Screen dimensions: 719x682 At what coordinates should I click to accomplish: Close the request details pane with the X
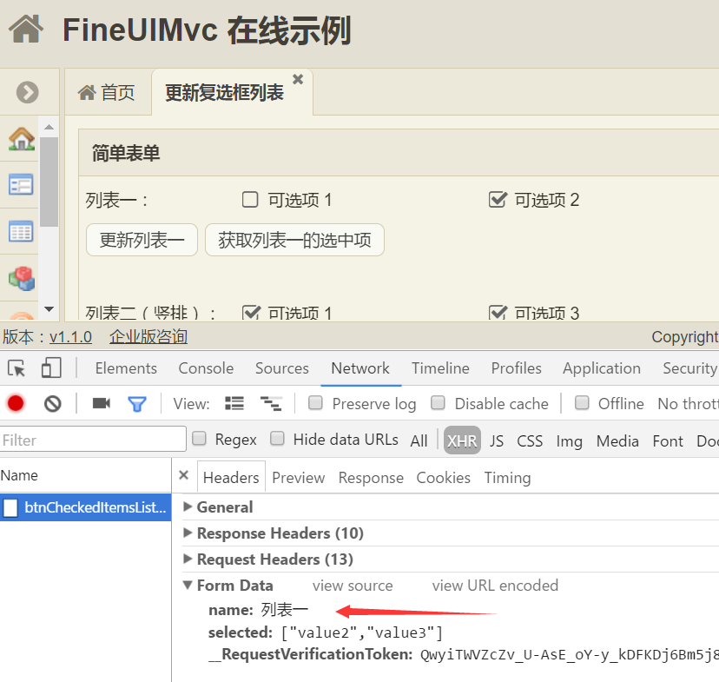[x=183, y=475]
